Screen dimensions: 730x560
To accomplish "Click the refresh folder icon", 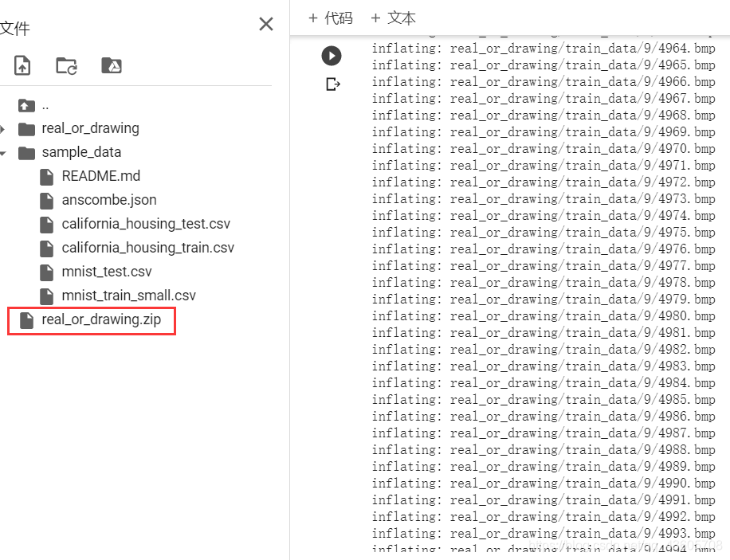I will (66, 65).
